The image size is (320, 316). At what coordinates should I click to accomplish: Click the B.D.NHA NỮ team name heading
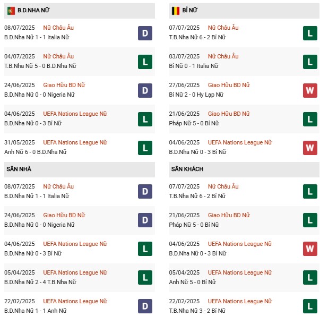coord(36,10)
